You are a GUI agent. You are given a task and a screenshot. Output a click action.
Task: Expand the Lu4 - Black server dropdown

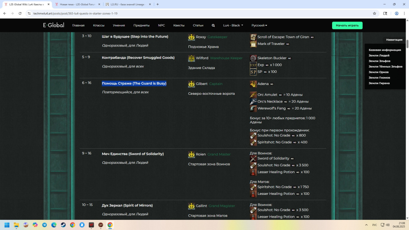tap(233, 25)
